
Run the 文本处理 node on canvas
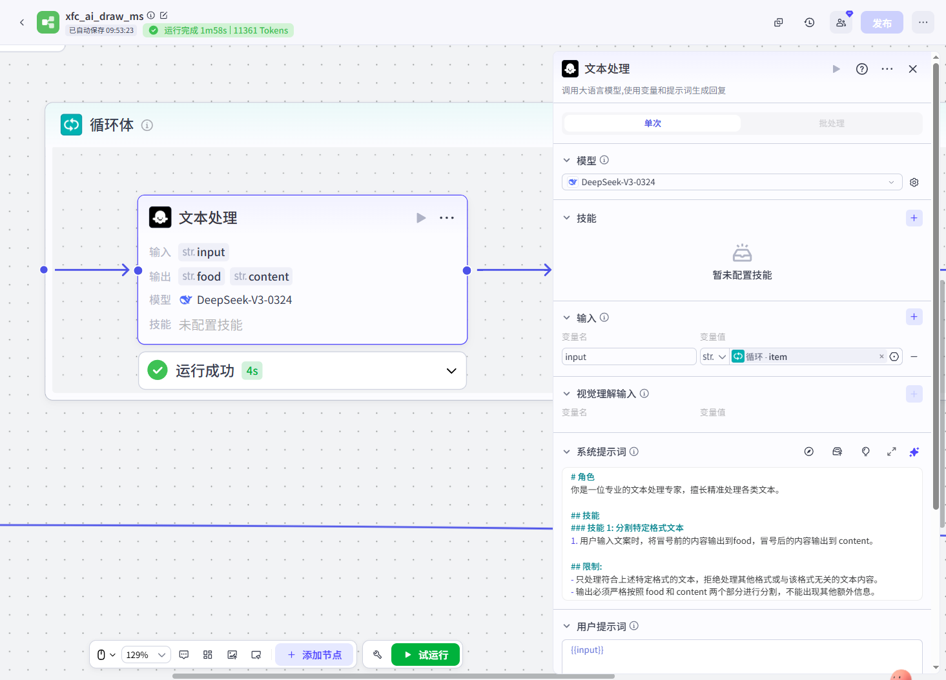(421, 218)
